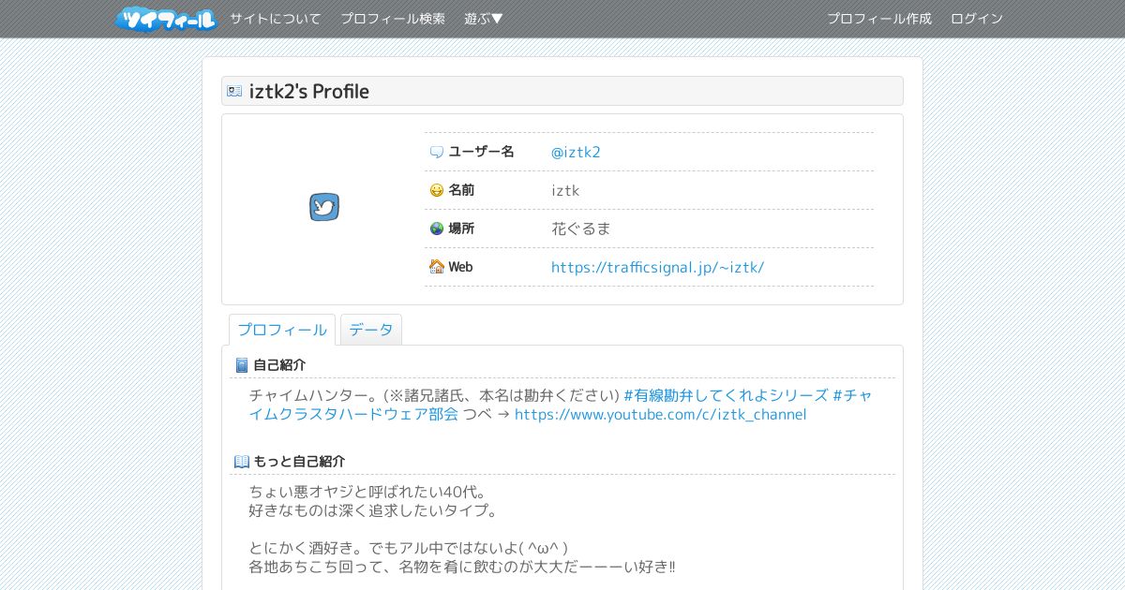Image resolution: width=1125 pixels, height=590 pixels.
Task: Click the name value iztk
Action: [x=565, y=190]
